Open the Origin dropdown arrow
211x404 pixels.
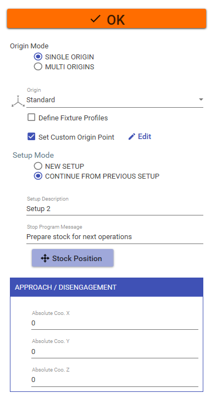click(x=201, y=99)
